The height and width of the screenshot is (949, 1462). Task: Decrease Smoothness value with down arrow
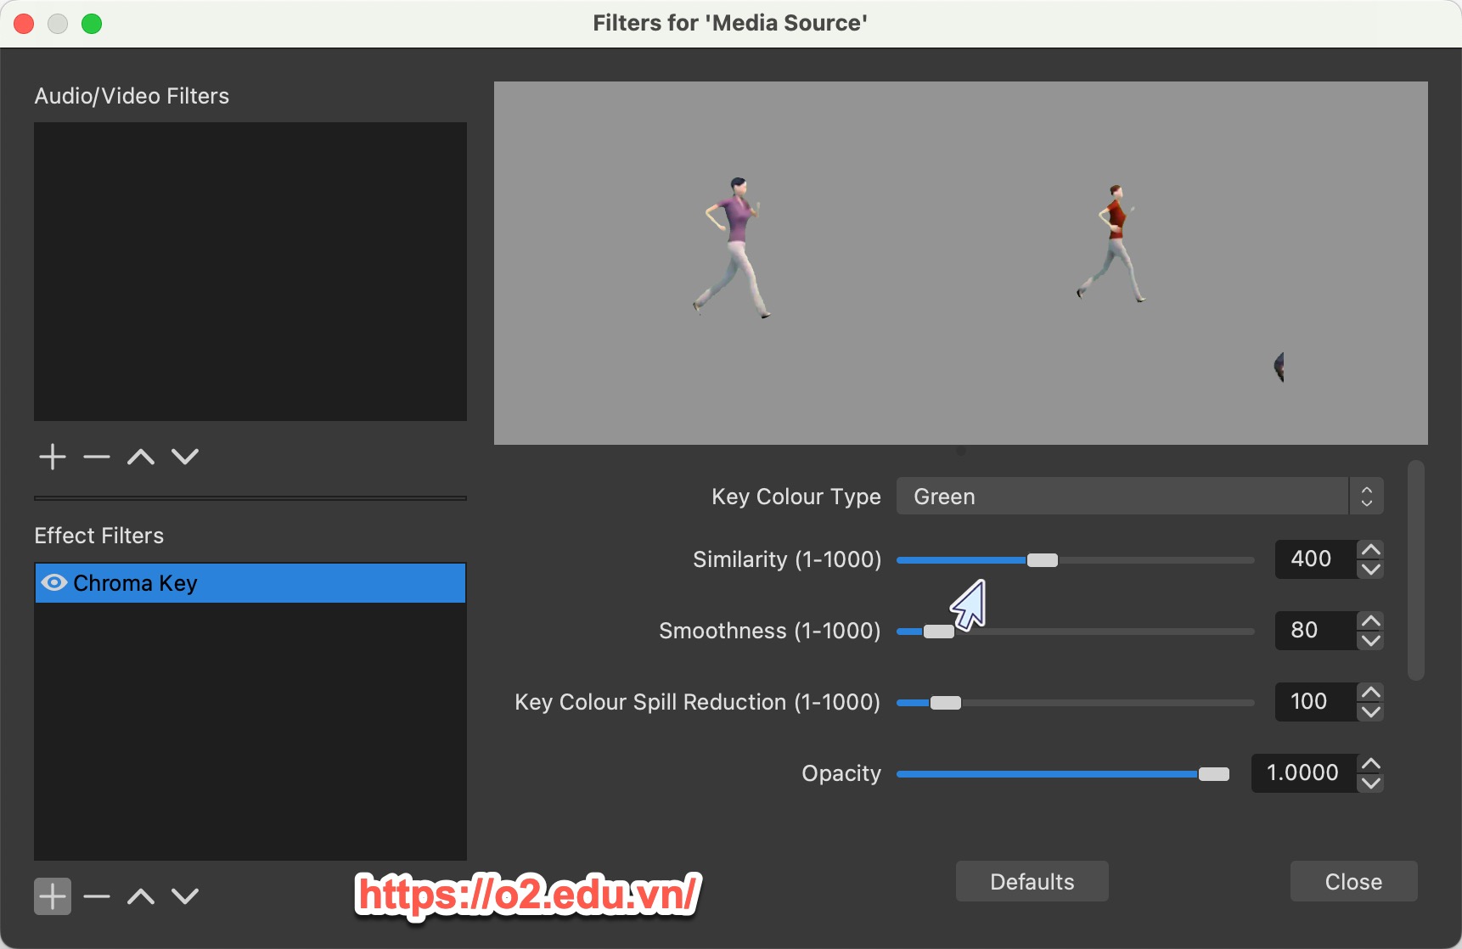(1370, 641)
